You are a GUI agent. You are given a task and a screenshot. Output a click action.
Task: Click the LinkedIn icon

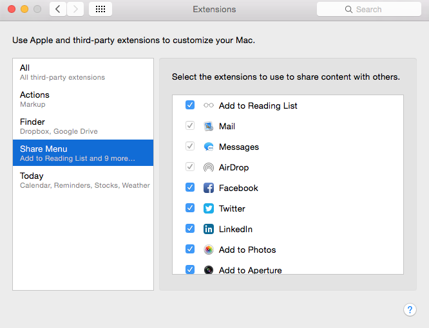[x=209, y=229]
